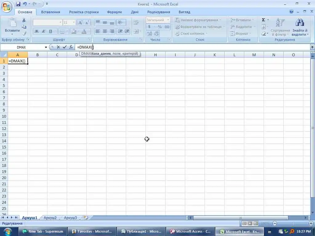Apply percent style format
Image resolution: width=315 pixels, height=236 pixels.
pyautogui.click(x=160, y=27)
